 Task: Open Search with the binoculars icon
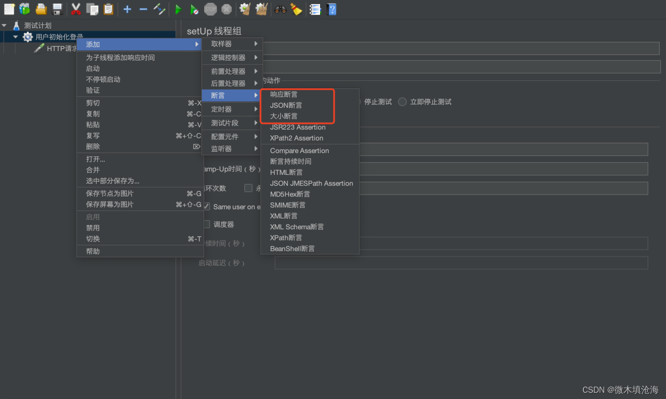(x=281, y=9)
